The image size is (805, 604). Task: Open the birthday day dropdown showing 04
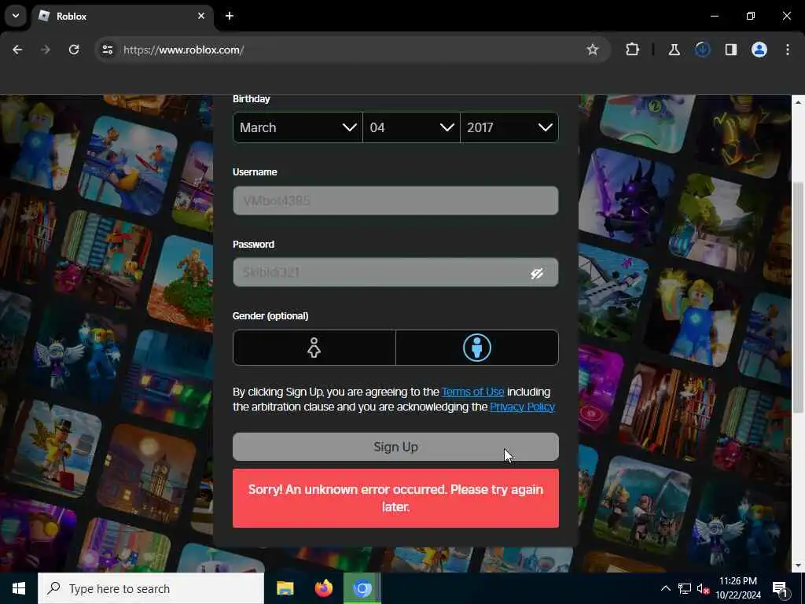tap(411, 127)
